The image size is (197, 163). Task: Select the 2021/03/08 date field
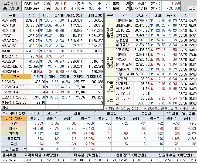pyautogui.click(x=11, y=8)
